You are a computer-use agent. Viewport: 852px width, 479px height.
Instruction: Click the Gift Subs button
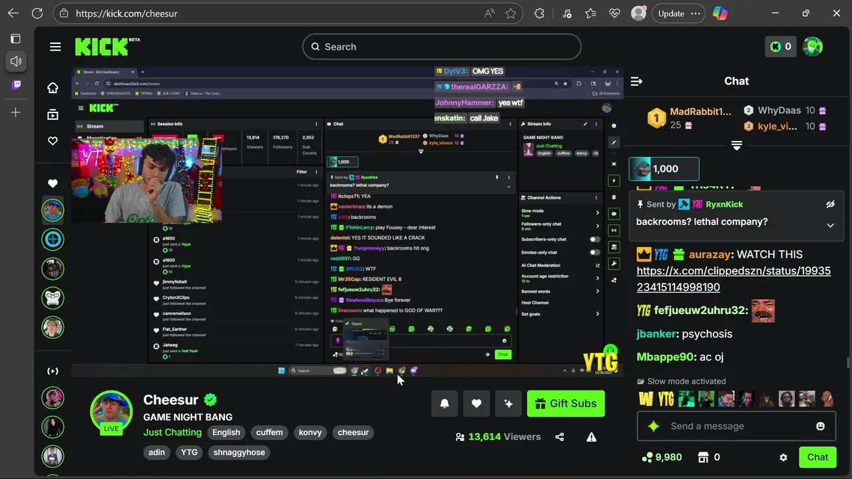coord(566,403)
